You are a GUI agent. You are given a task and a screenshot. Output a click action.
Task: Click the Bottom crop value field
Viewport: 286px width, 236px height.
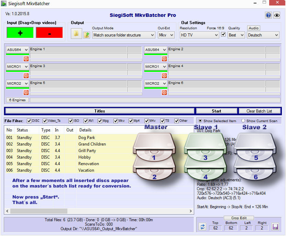(231, 228)
